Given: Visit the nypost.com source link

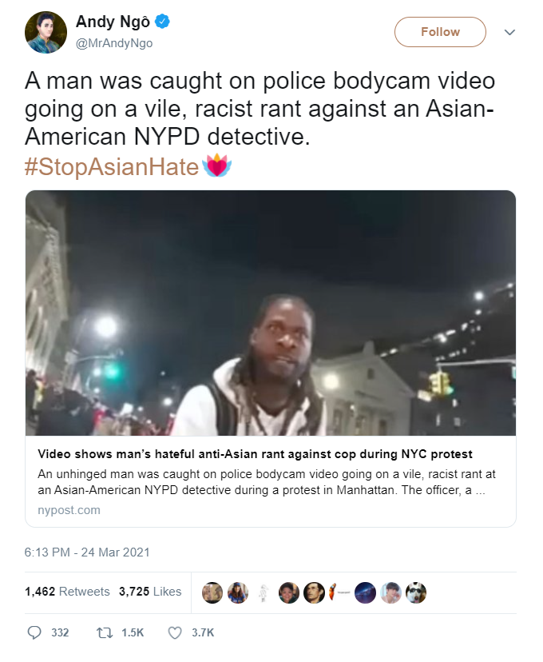Looking at the screenshot, I should 69,510.
